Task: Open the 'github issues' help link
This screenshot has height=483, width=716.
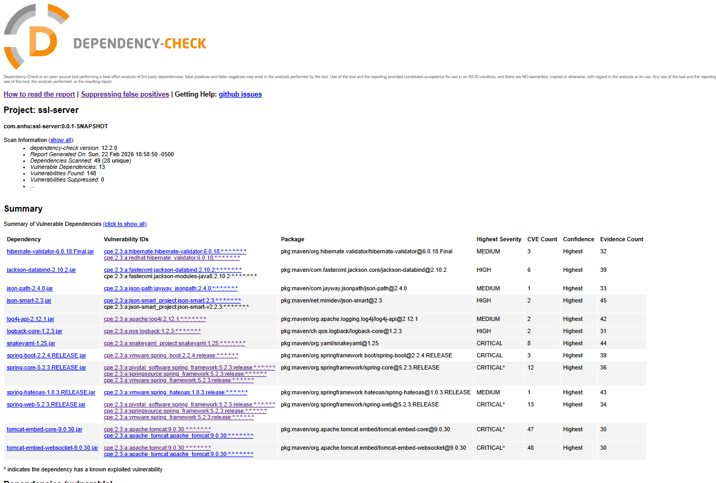Action: (240, 94)
